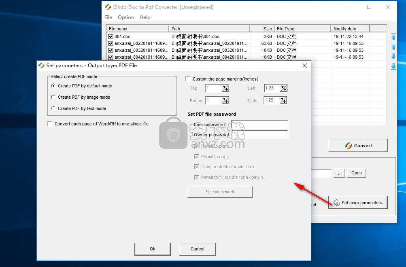
Task: Click Set more parameters button
Action: (358, 203)
